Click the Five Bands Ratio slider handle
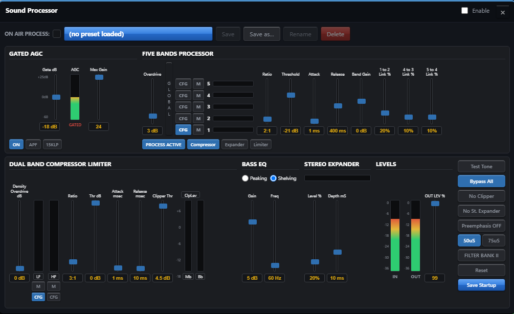 point(267,119)
